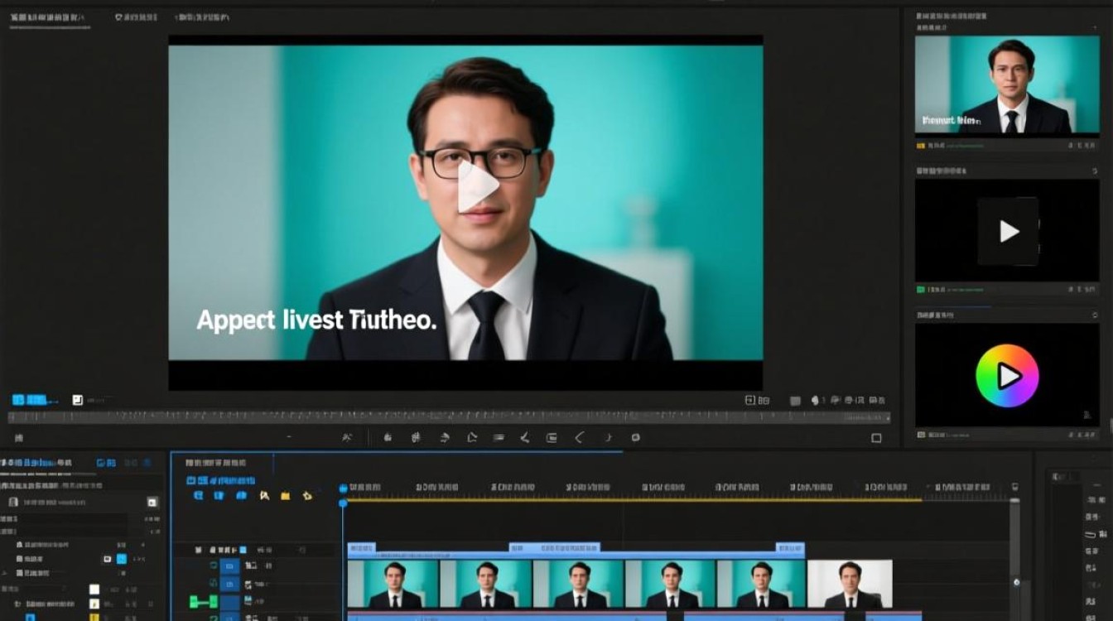Open the top-right thumbnail of the man
1113x621 pixels.
[x=1007, y=85]
